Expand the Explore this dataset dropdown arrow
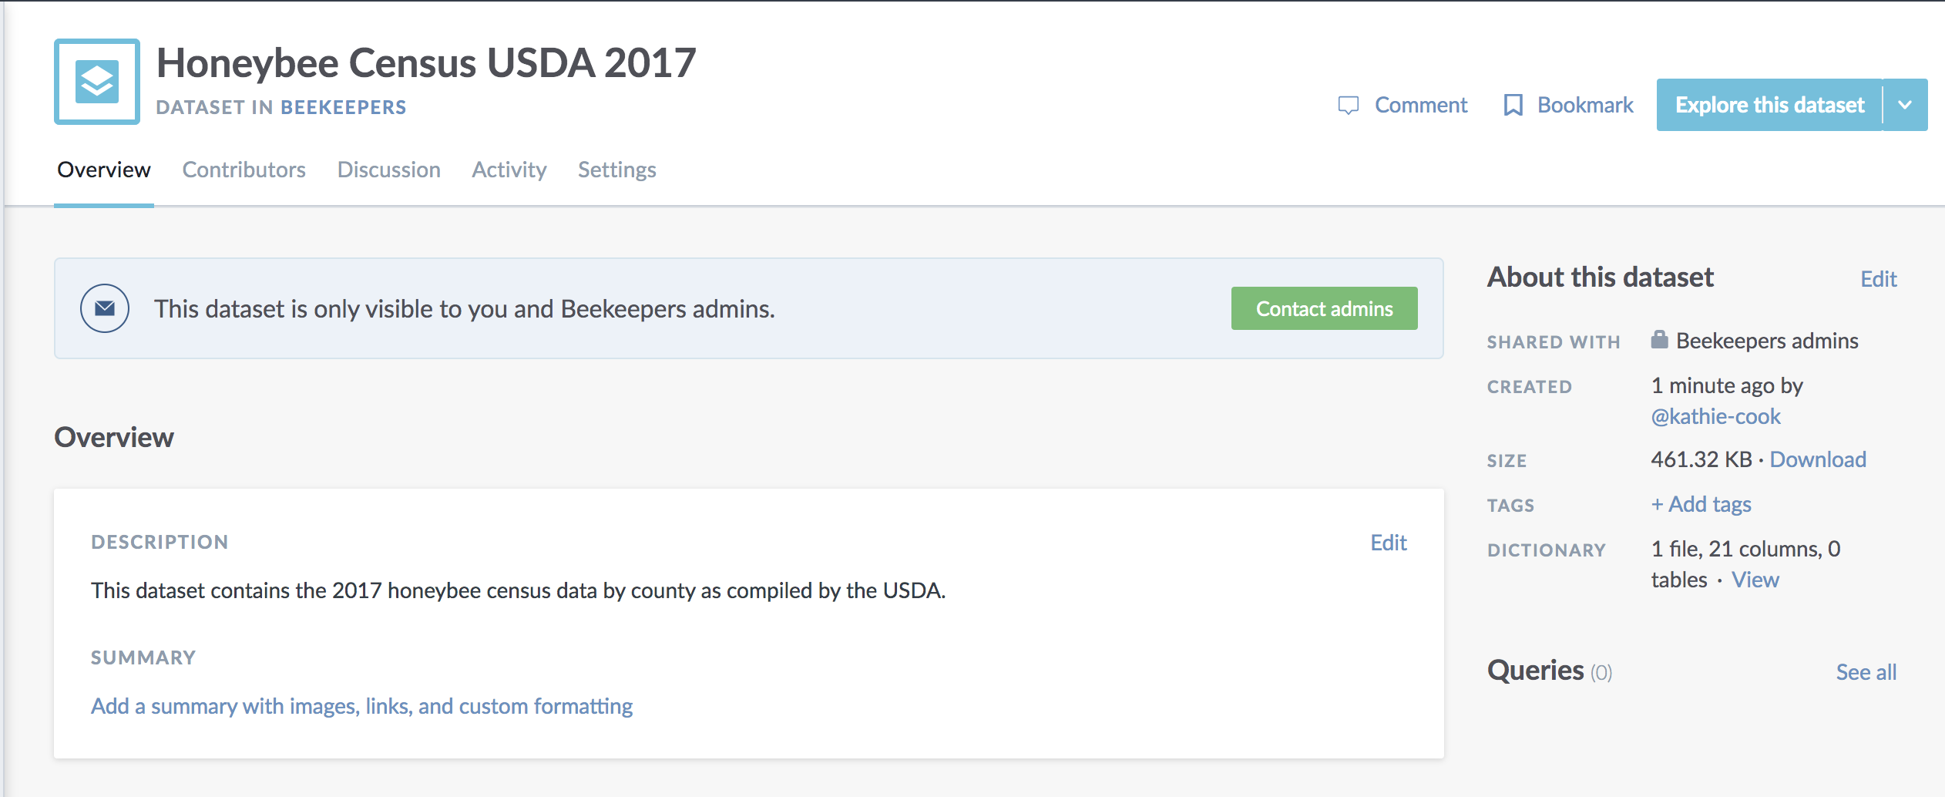This screenshot has width=1945, height=797. [1906, 105]
